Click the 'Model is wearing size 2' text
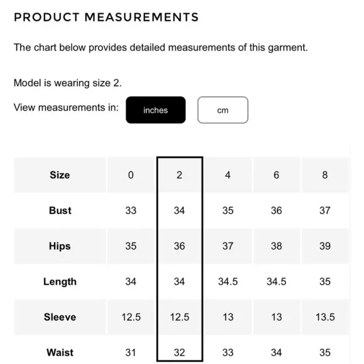364x364 pixels. pos(68,83)
